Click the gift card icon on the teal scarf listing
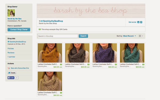 [143, 64]
